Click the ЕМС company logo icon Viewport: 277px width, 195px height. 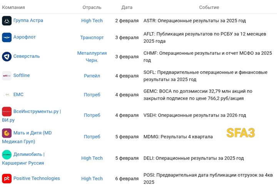7,95
